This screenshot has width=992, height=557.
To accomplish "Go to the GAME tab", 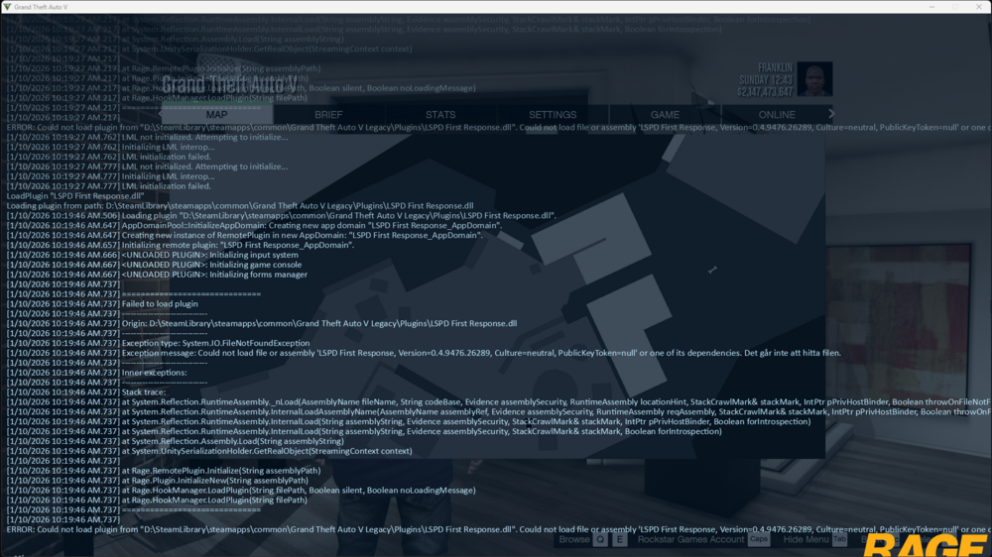I will point(665,114).
